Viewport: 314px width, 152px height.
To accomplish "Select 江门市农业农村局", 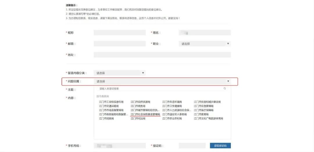I will (172, 119).
